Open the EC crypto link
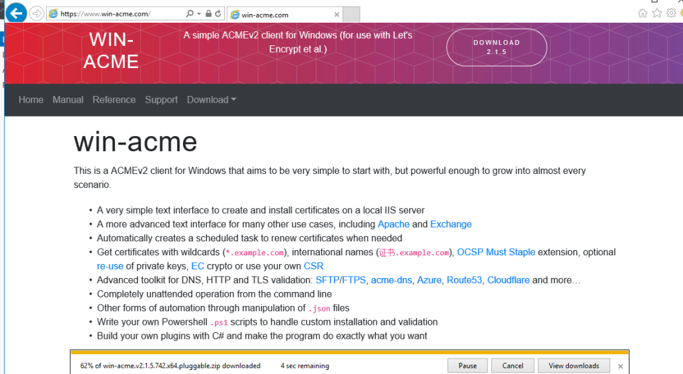The width and height of the screenshot is (683, 374). pos(198,266)
